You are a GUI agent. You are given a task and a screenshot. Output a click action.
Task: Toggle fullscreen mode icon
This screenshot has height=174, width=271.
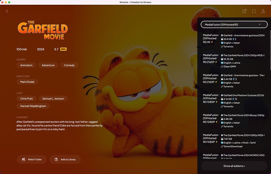[x=254, y=11]
